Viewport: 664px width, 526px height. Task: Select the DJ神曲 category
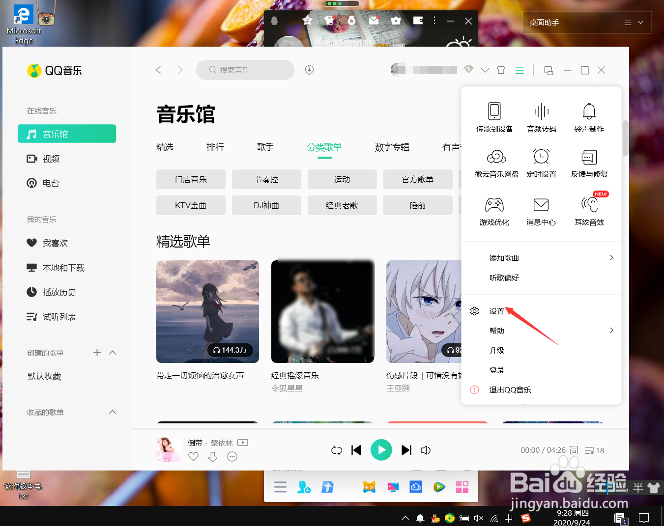(266, 205)
